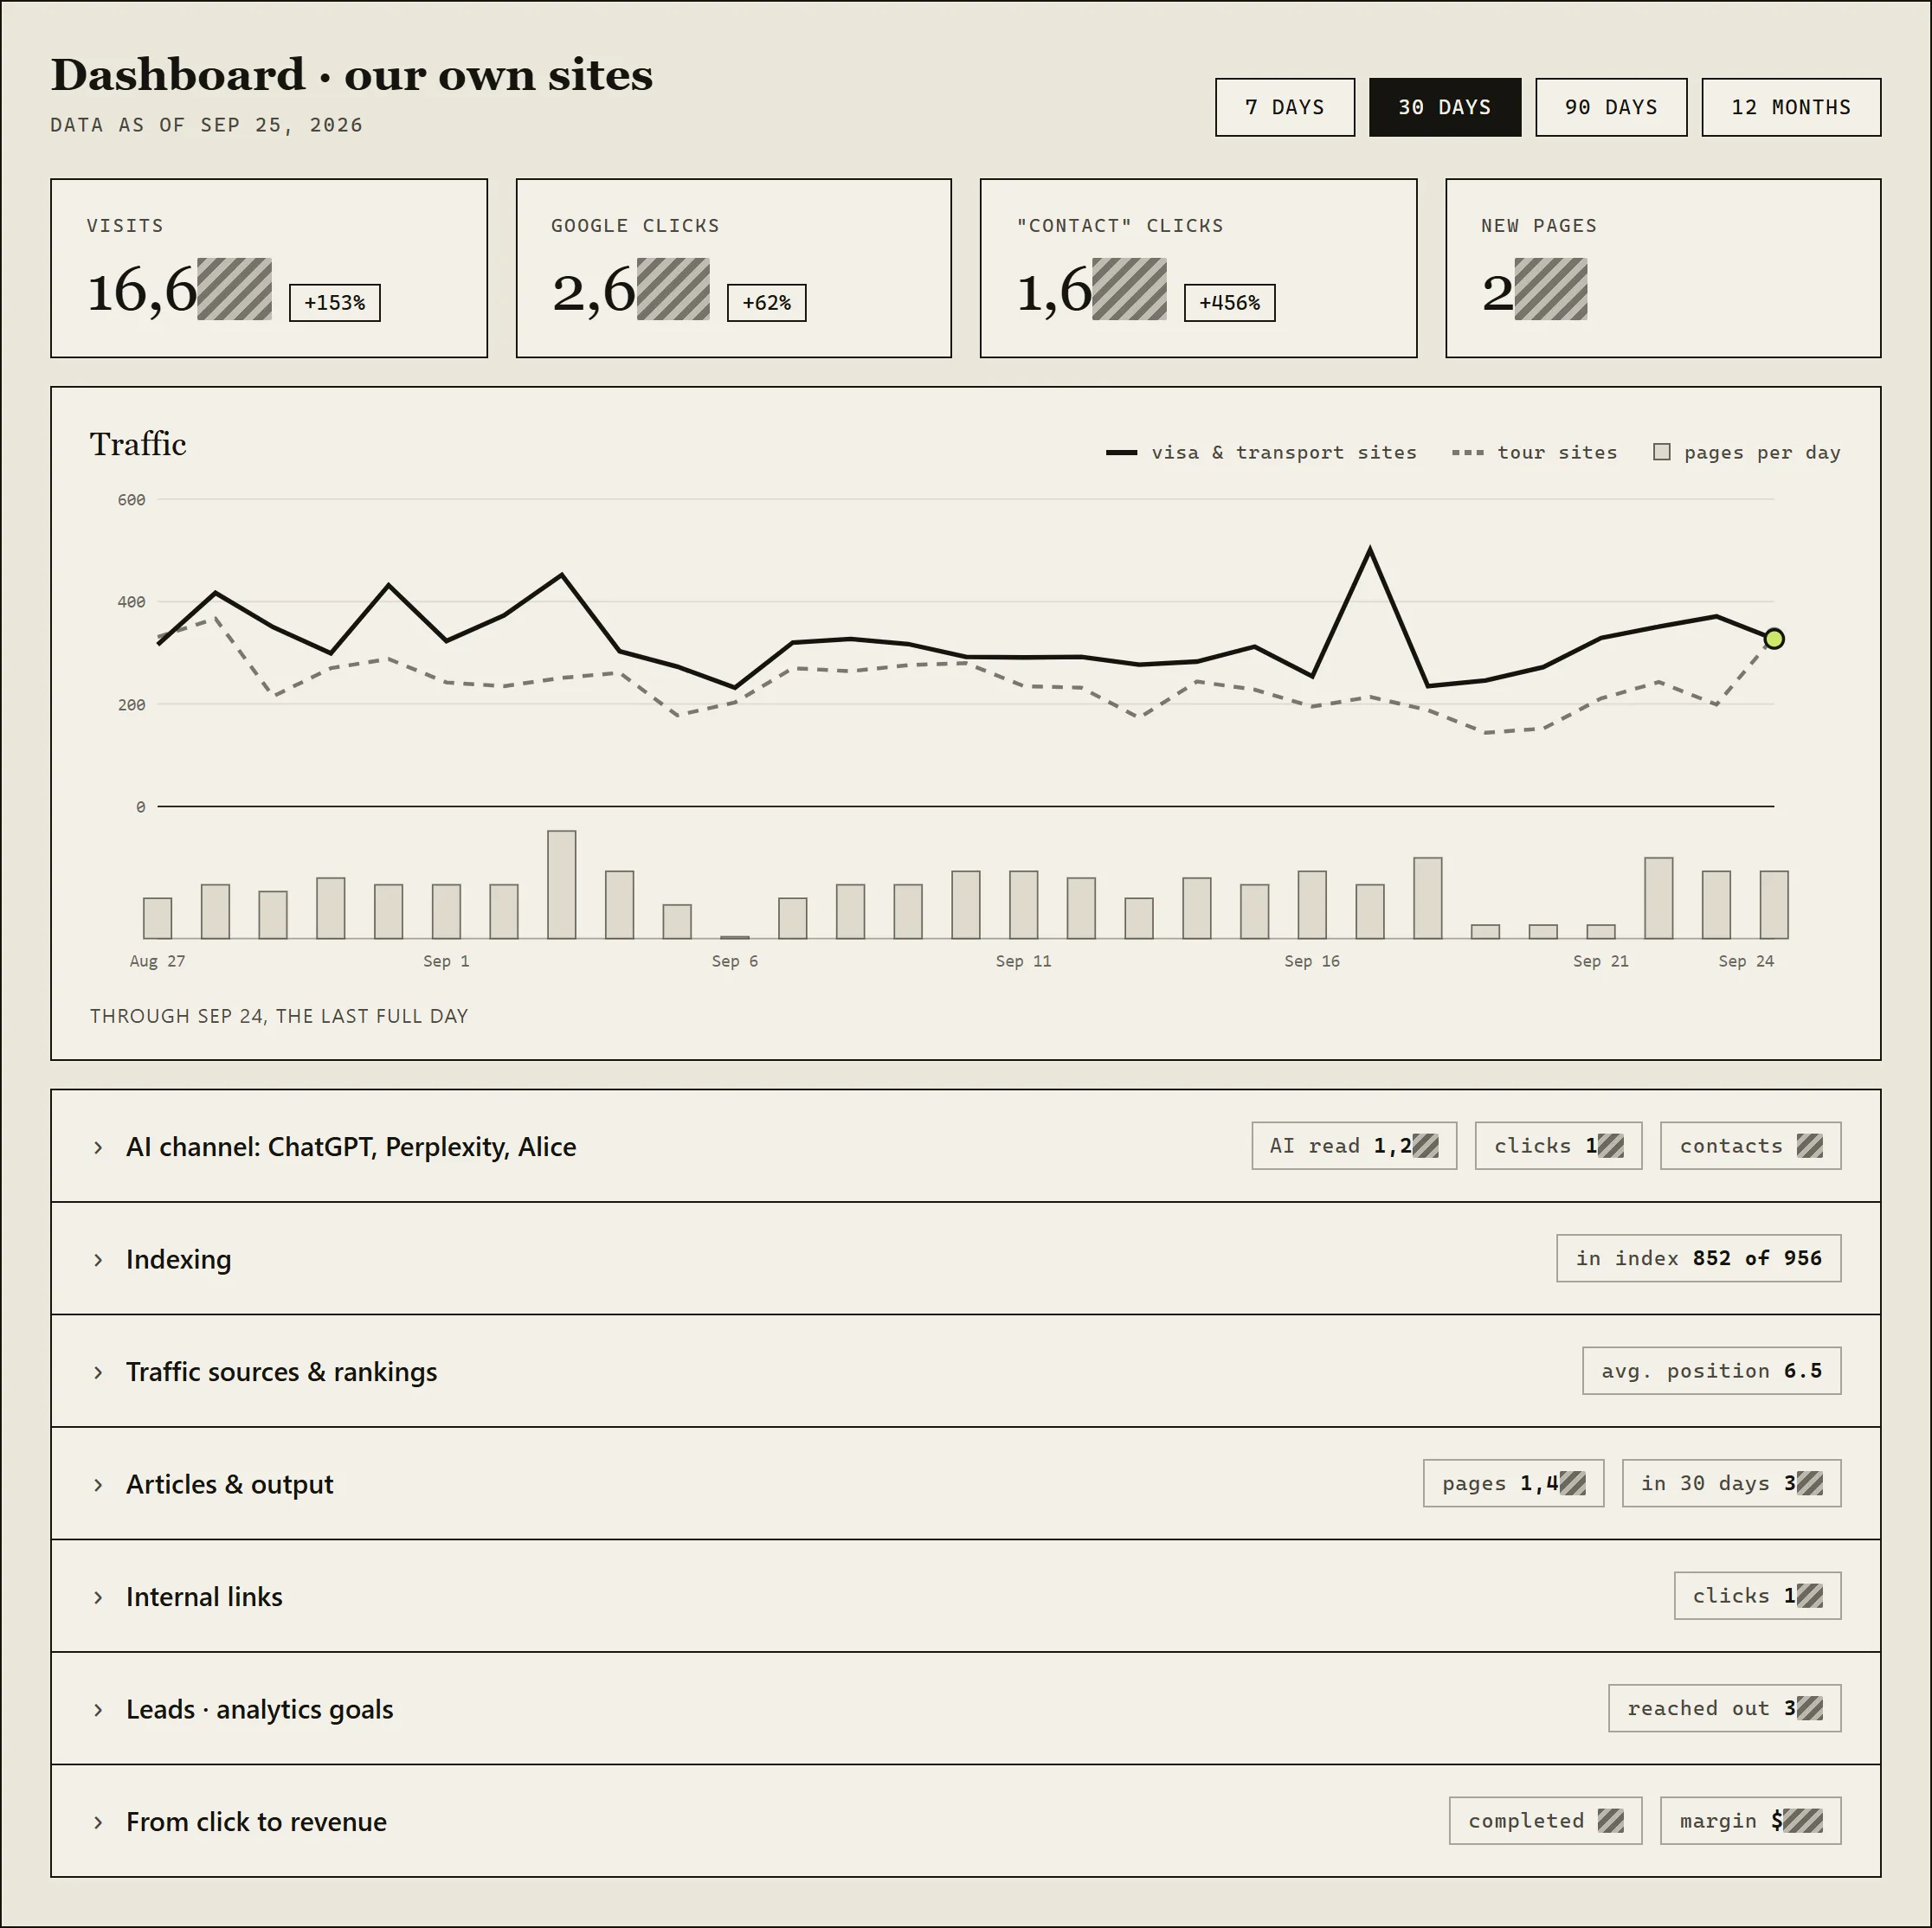Screen dimensions: 1932x1928
Task: Click the Traffic chart heading
Action: [138, 444]
